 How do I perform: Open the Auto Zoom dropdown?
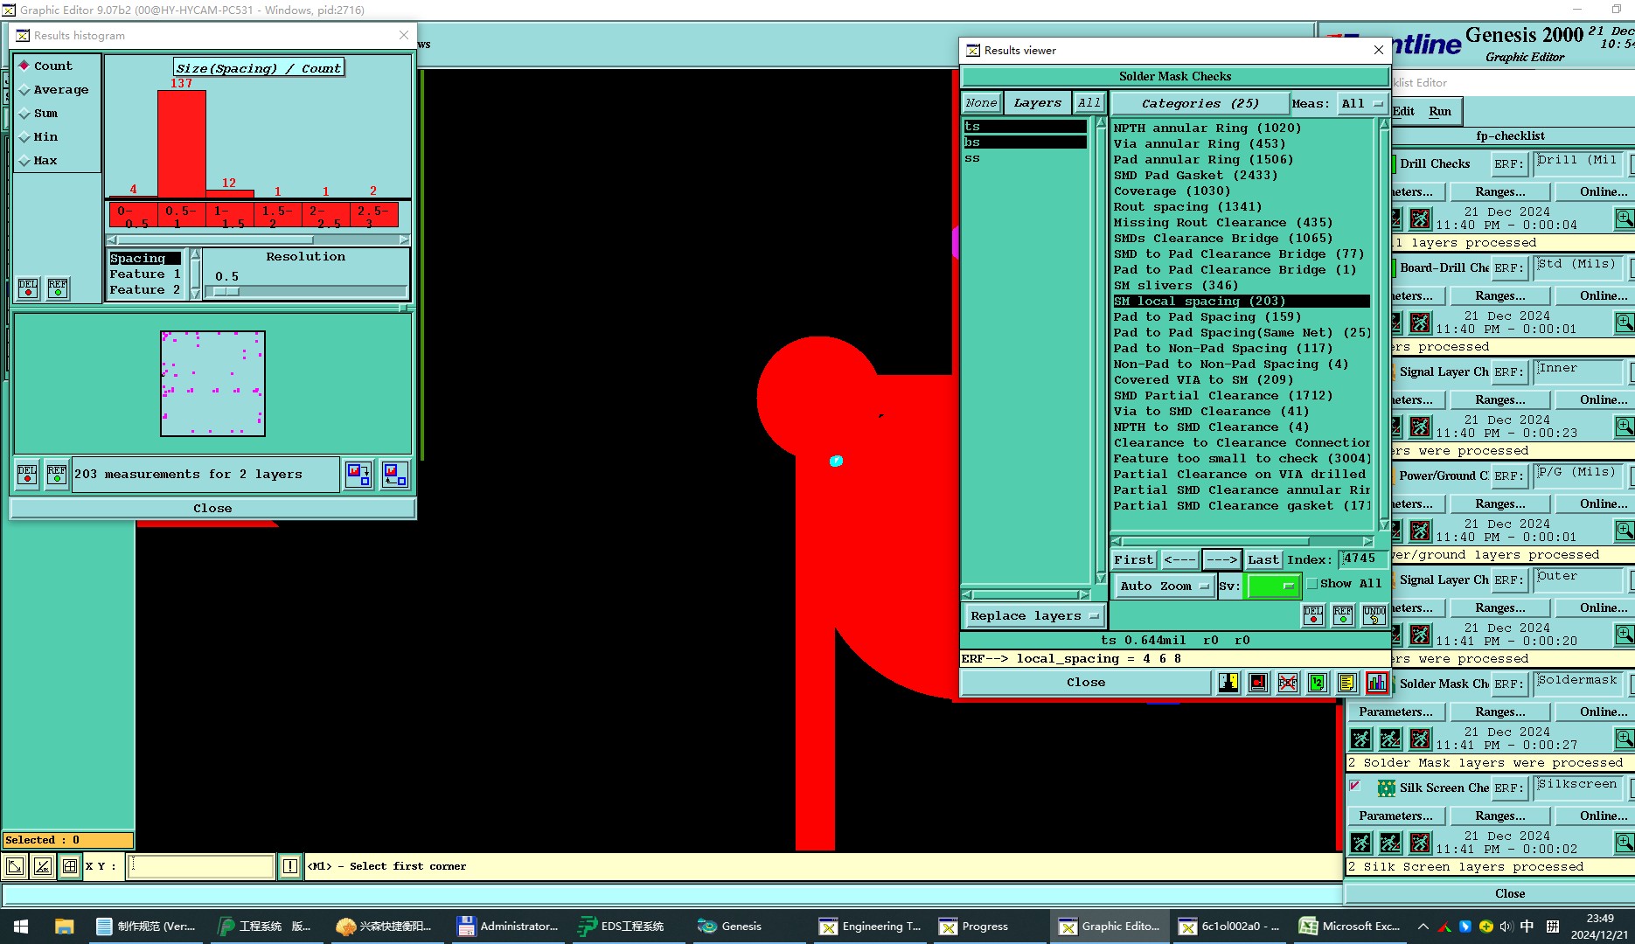[1164, 586]
